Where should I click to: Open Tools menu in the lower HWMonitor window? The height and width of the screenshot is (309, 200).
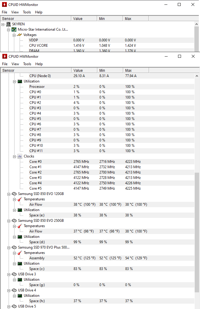27,64
